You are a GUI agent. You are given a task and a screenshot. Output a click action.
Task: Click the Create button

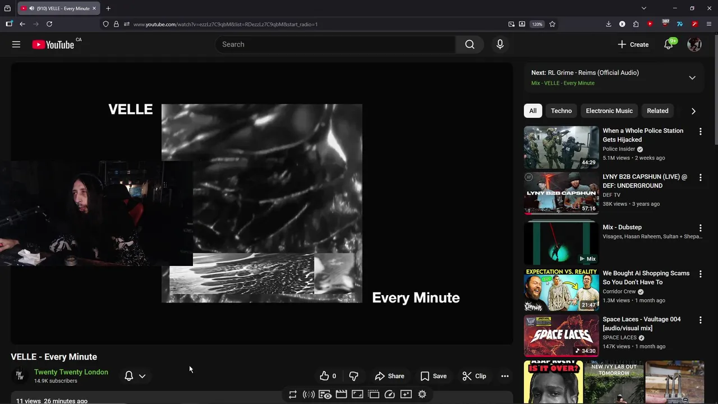click(x=633, y=44)
